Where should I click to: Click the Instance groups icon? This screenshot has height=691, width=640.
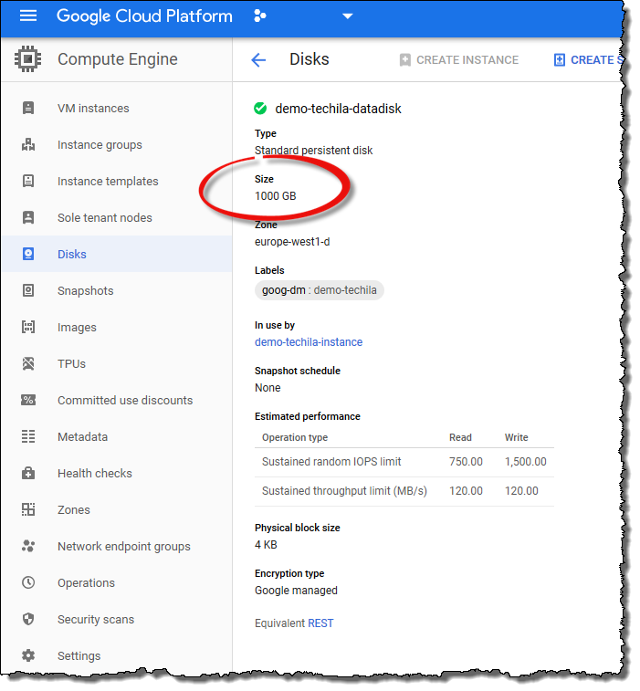28,145
